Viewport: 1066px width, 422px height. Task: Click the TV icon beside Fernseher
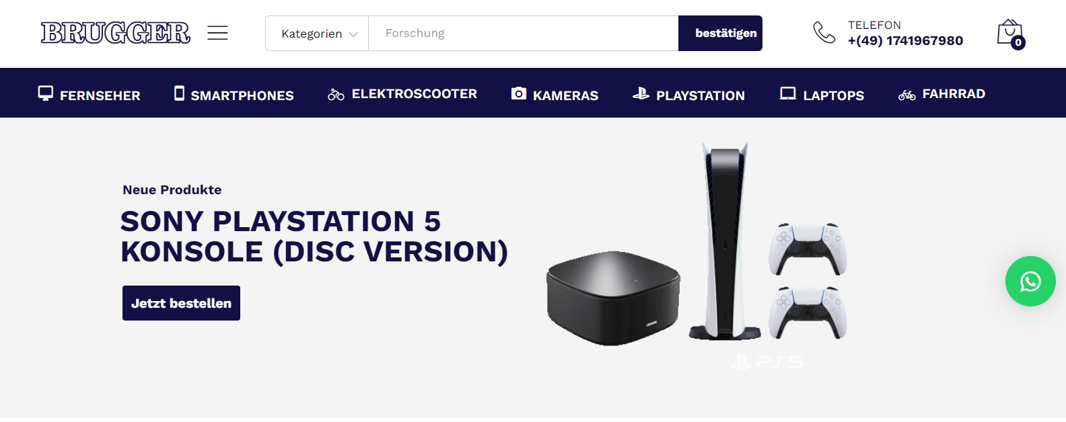[45, 93]
